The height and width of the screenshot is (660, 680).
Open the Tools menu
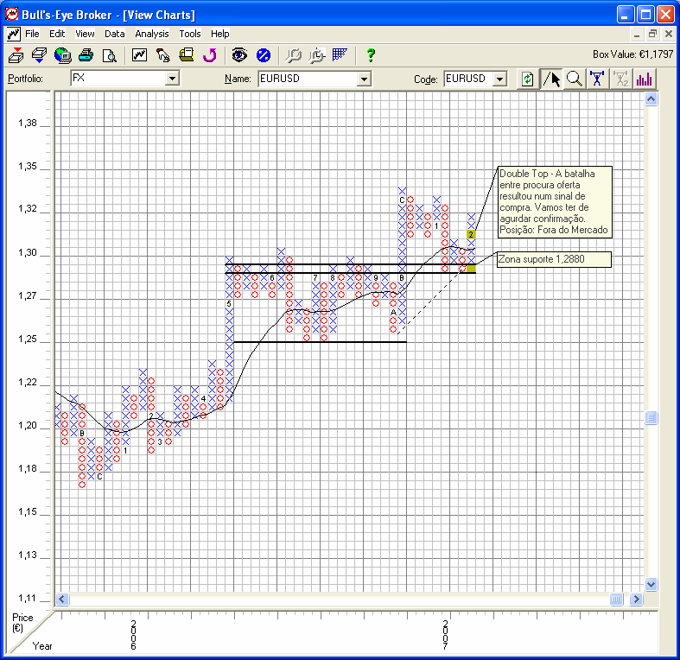point(190,34)
